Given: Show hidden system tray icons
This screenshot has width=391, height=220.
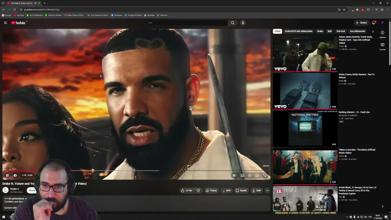Looking at the screenshot, I should [x=347, y=217].
